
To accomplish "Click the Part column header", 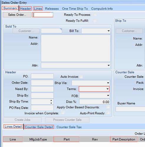I will pyautogui.click(x=66, y=139).
